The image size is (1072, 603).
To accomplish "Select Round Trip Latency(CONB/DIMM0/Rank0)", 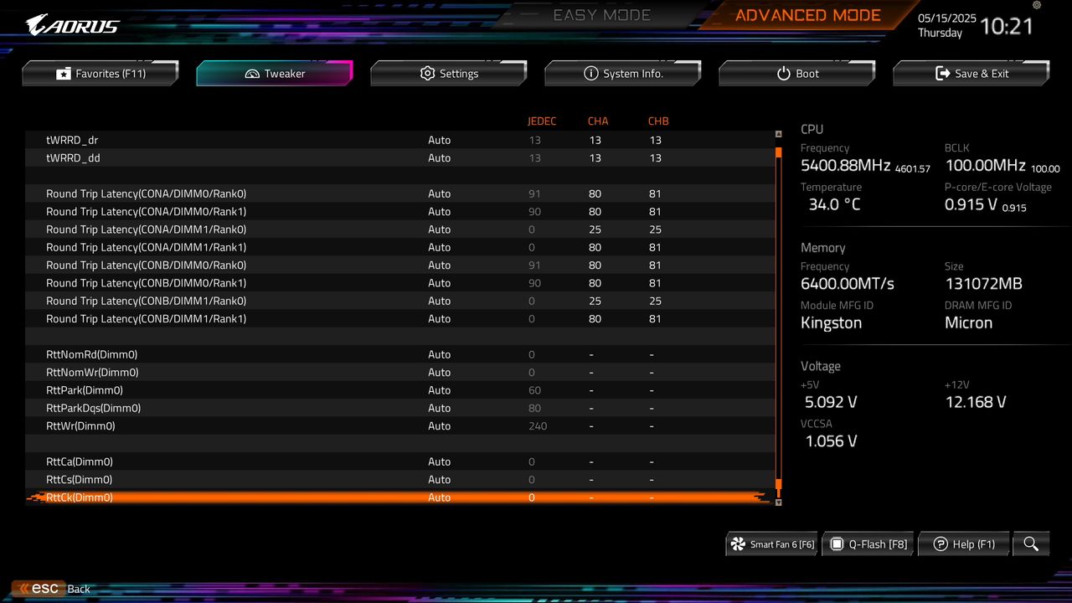I will tap(400, 265).
